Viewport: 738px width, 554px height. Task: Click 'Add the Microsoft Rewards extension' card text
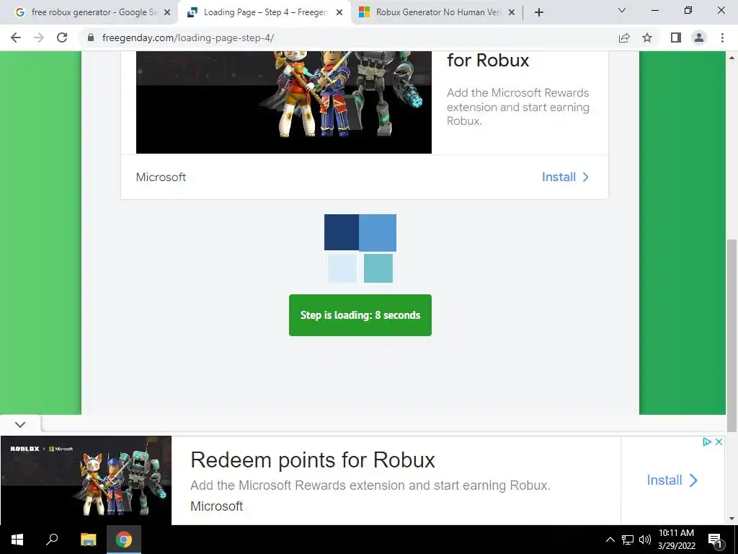pyautogui.click(x=517, y=107)
